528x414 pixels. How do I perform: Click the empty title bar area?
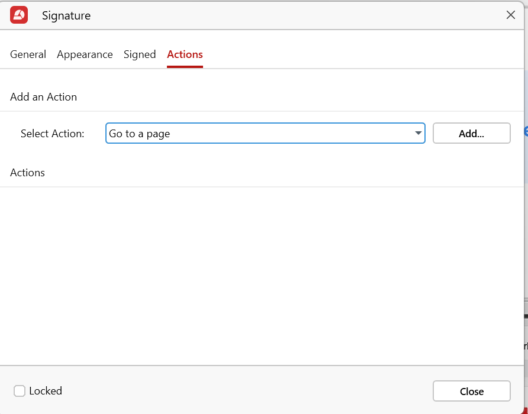pyautogui.click(x=296, y=15)
